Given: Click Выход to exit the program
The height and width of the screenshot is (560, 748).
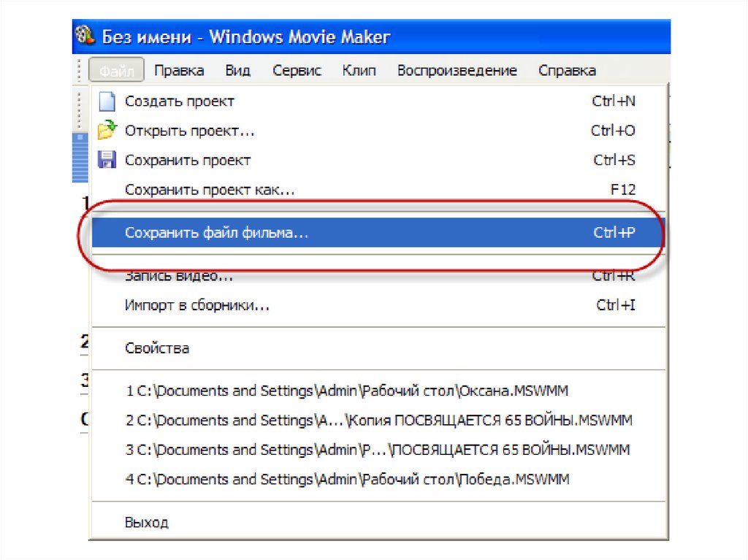Looking at the screenshot, I should [147, 523].
